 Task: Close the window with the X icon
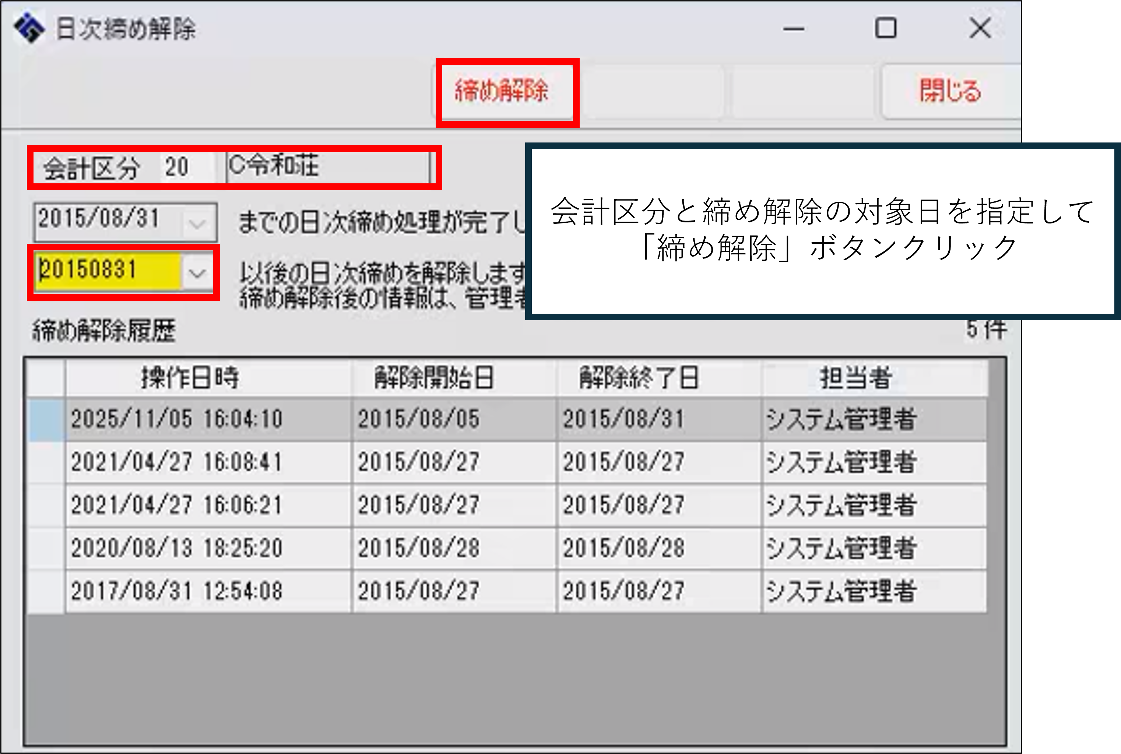click(x=980, y=28)
